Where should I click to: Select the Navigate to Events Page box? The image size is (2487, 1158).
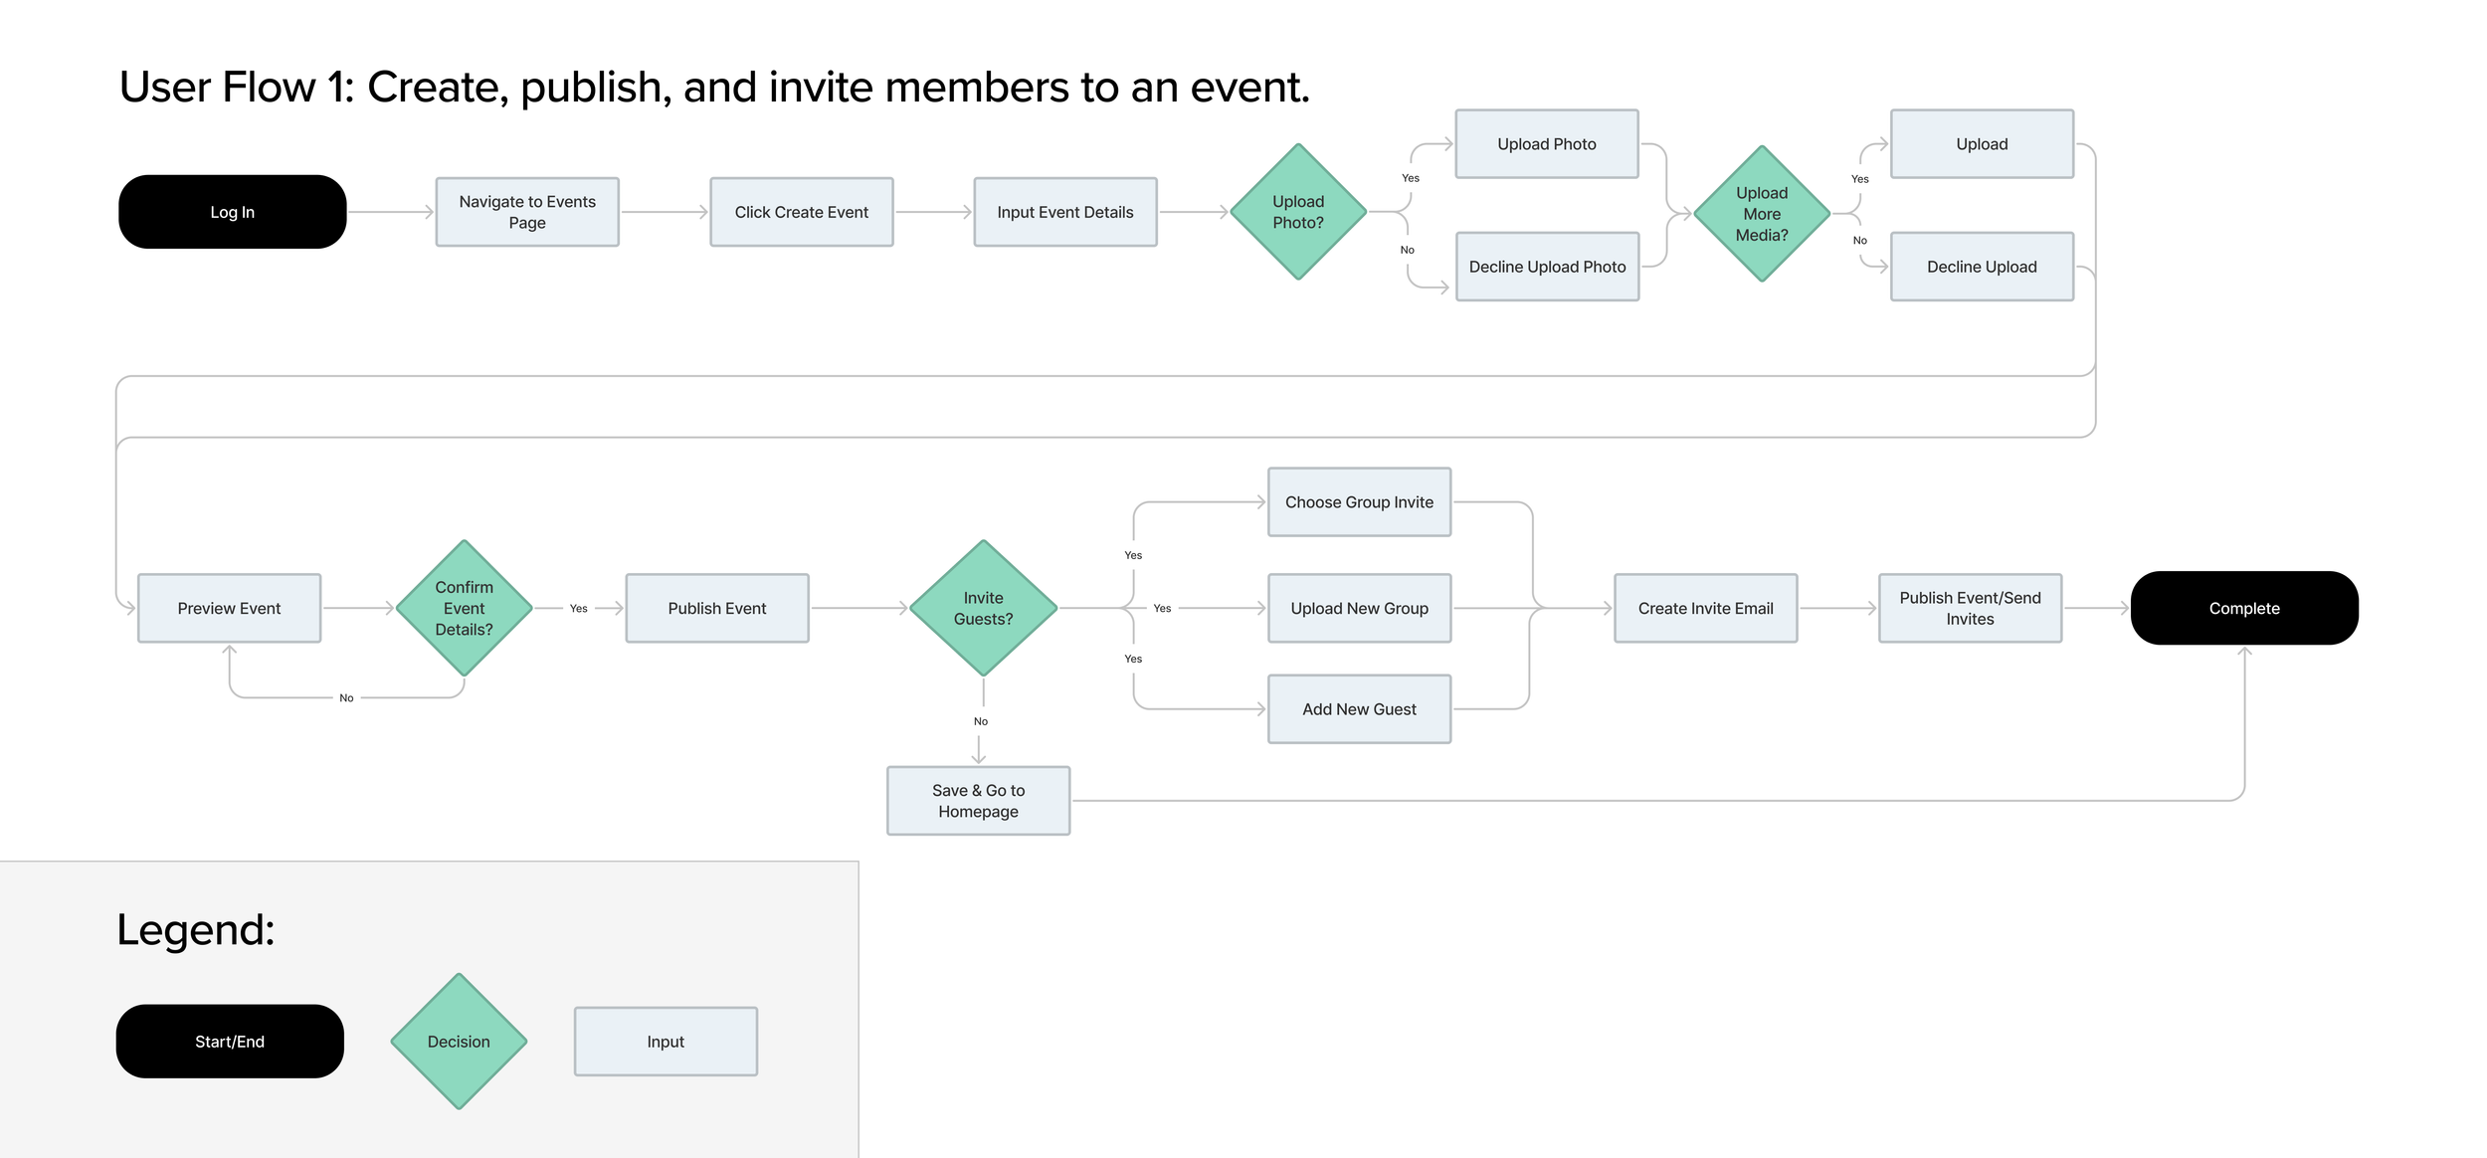click(x=527, y=212)
